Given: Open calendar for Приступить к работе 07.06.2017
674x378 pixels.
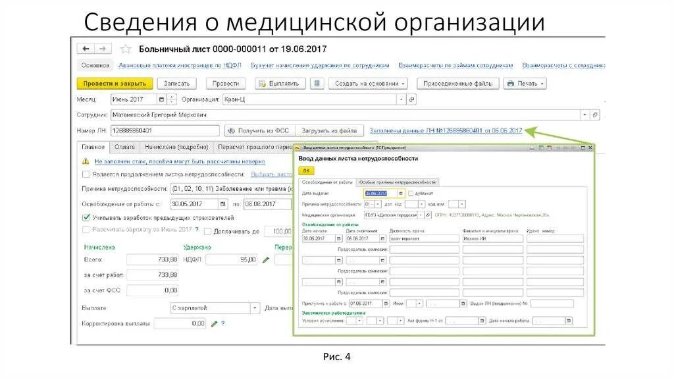Looking at the screenshot, I should (386, 304).
